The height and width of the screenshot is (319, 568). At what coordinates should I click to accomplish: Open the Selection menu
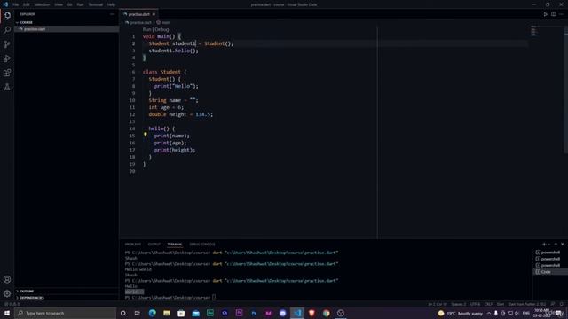point(42,4)
